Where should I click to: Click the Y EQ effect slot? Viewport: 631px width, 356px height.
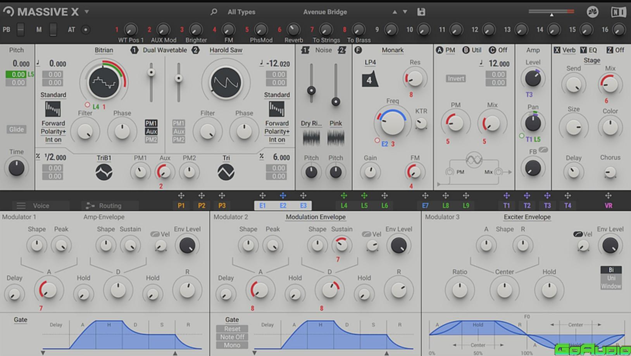pyautogui.click(x=589, y=50)
